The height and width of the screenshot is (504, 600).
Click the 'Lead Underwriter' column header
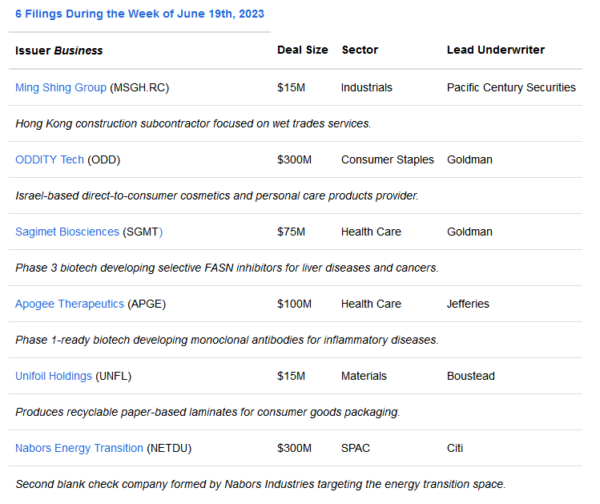496,50
